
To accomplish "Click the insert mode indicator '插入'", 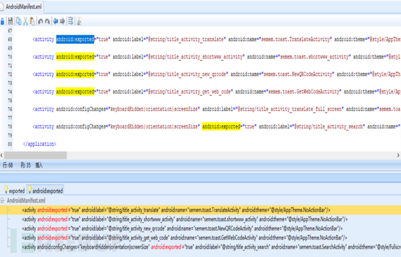I will coord(39,165).
